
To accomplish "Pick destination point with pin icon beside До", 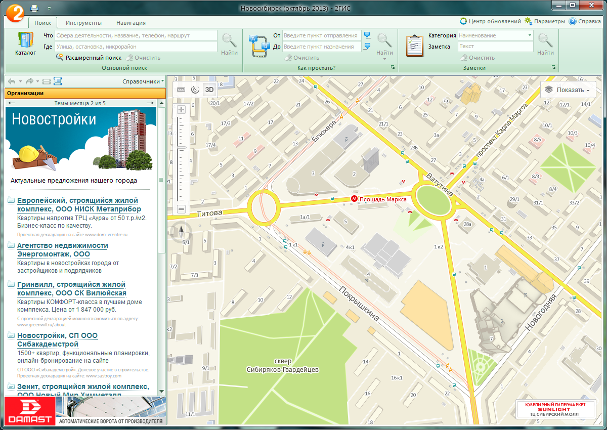I will 367,47.
